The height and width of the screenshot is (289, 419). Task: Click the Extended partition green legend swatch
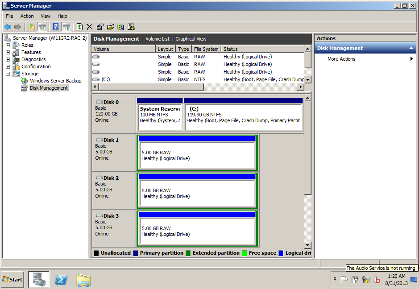coord(188,253)
